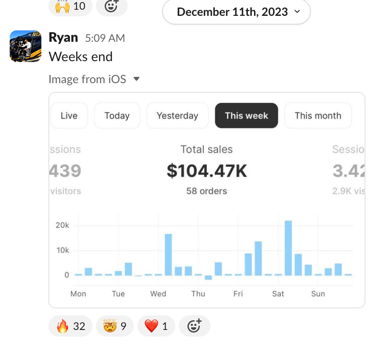Click the tall Wednesday bar in chart
This screenshot has width=376, height=344.
pos(168,254)
